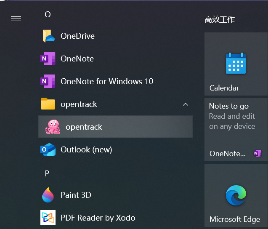This screenshot has height=229, width=268.
Task: Open OneNote for Windows 10 label
Action: [107, 81]
